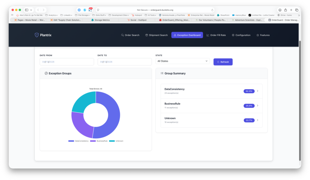The height and width of the screenshot is (180, 310).
Task: Toggle DataConsistency legend swatch in chart
Action: click(x=71, y=141)
